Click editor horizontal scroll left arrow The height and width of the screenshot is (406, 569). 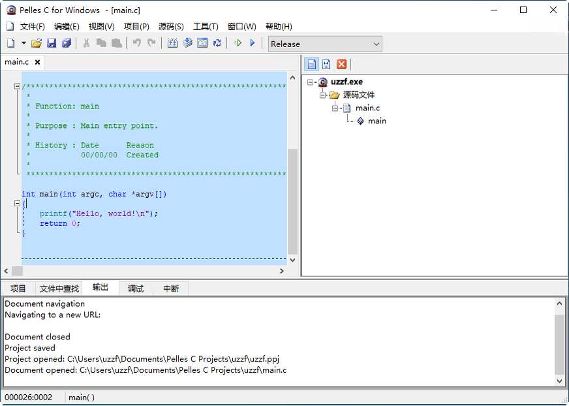pyautogui.click(x=6, y=272)
